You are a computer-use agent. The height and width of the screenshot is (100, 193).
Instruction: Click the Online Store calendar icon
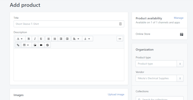point(182,34)
